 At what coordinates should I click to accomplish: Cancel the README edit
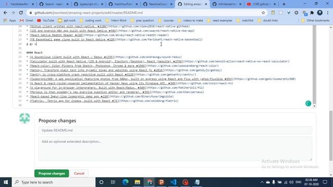point(79,173)
